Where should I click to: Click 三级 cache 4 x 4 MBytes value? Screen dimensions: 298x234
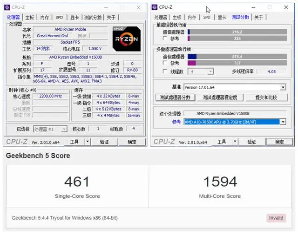(108, 116)
